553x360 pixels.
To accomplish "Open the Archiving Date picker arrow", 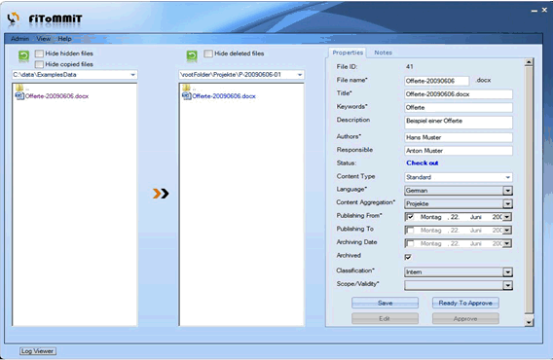I will click(x=507, y=243).
